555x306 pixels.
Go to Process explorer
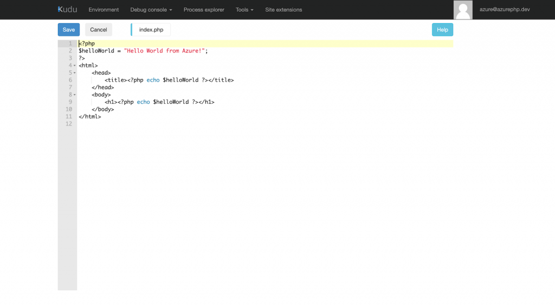(x=204, y=10)
